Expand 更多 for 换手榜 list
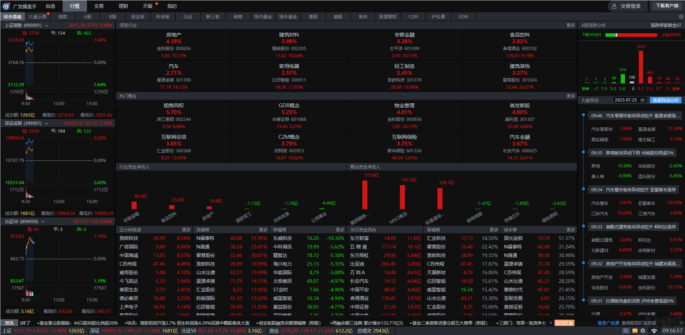 coord(571,230)
